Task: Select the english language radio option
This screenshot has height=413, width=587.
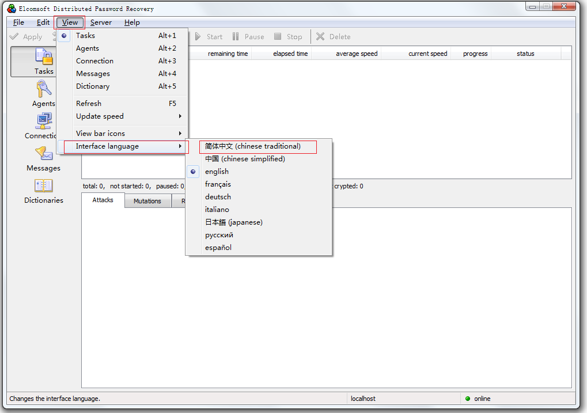Action: pyautogui.click(x=259, y=172)
